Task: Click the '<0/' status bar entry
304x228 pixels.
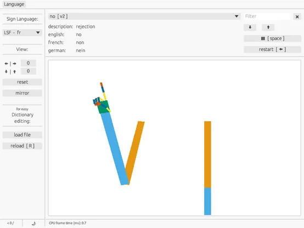Action: (x=10, y=223)
